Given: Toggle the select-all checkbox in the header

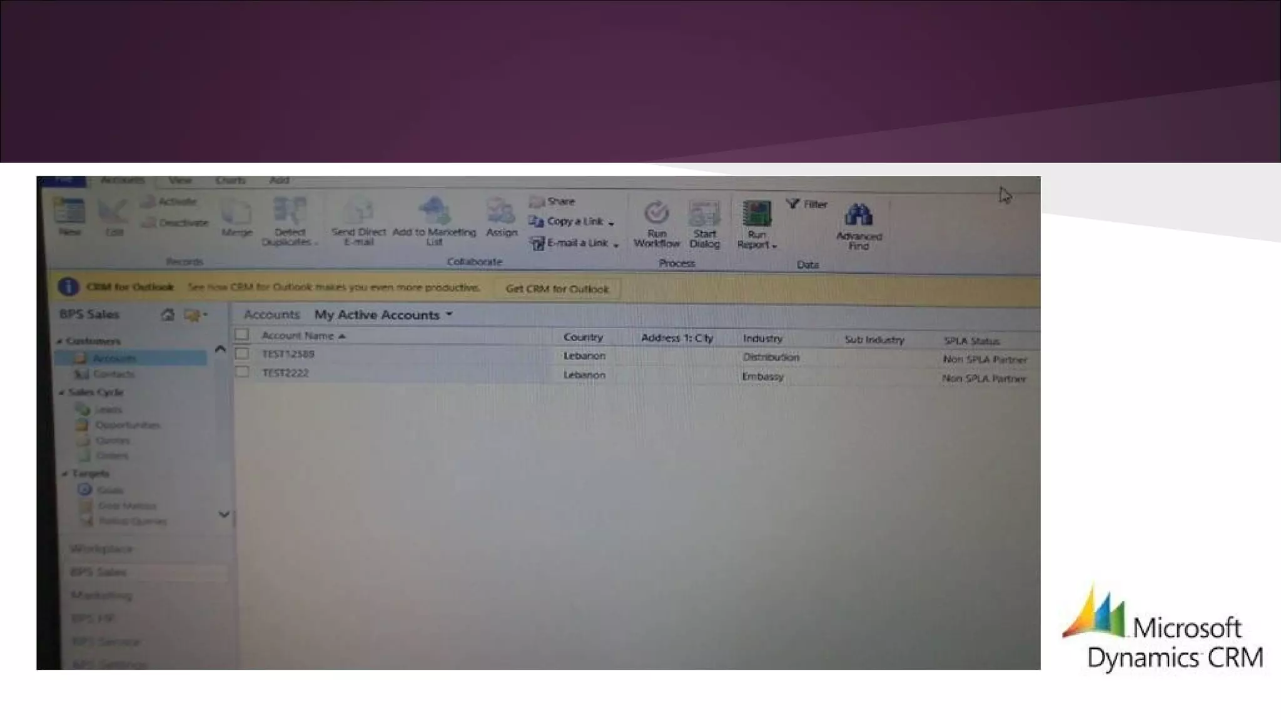Looking at the screenshot, I should pyautogui.click(x=242, y=335).
